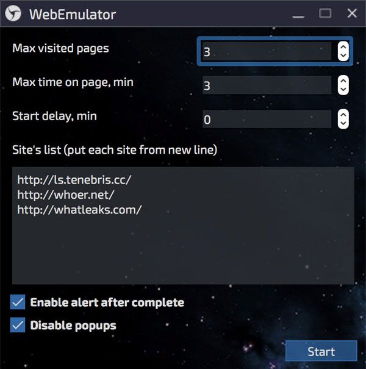Click empty area of the site's list box
366x369 pixels.
pyautogui.click(x=183, y=250)
